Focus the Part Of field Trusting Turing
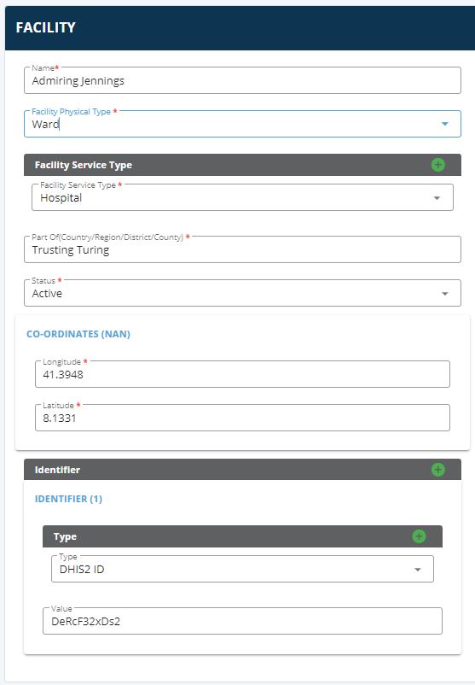The width and height of the screenshot is (475, 685). [x=242, y=249]
